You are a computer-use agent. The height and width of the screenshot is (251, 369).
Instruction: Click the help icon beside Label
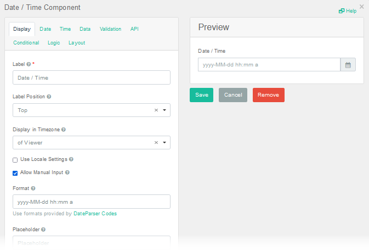[x=29, y=64]
